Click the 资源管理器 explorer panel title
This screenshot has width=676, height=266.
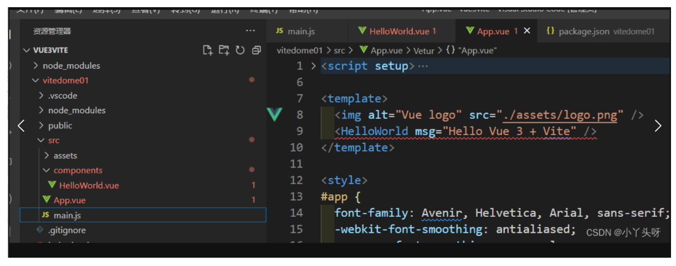52,31
